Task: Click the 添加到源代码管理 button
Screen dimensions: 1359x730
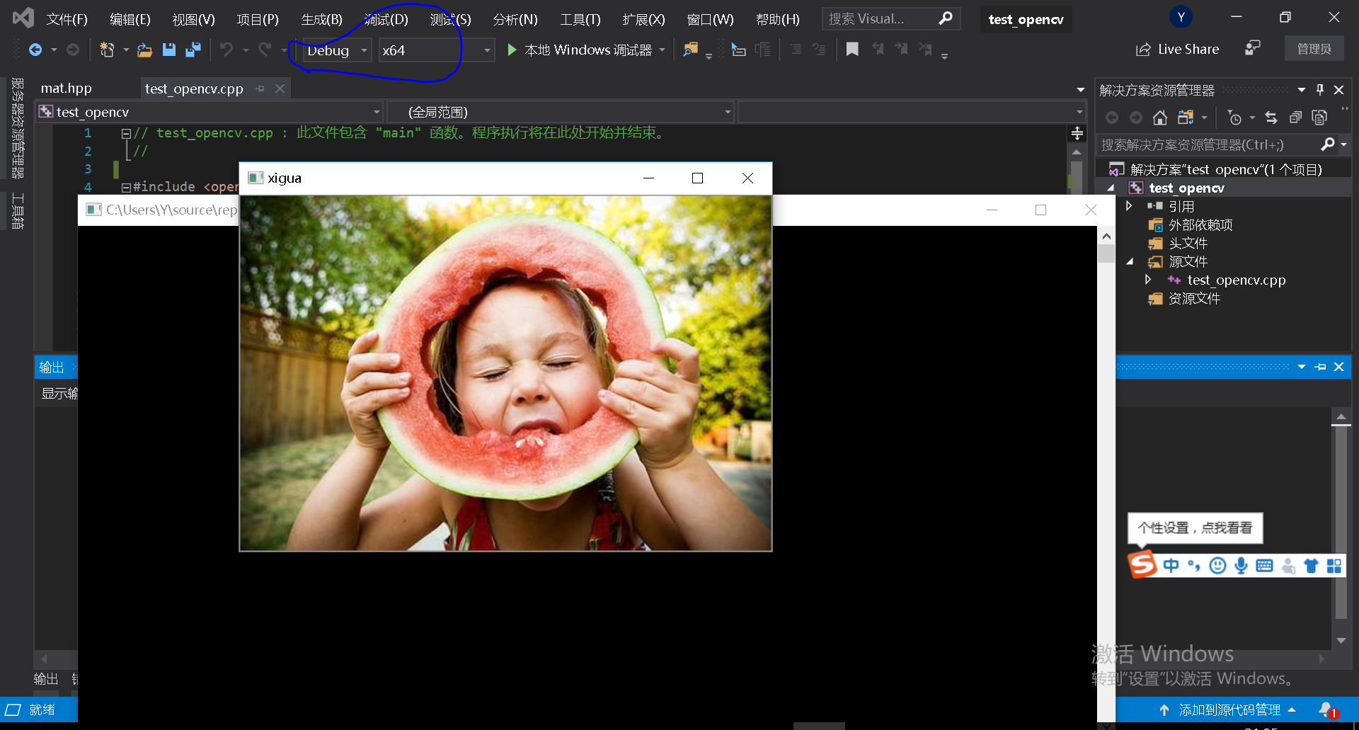Action: pos(1229,709)
